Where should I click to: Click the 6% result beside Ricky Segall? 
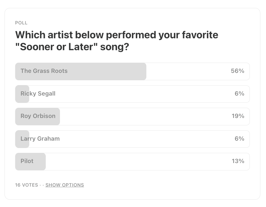(239, 93)
